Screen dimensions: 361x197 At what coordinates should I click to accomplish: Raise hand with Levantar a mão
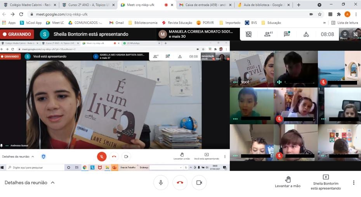coord(288,182)
